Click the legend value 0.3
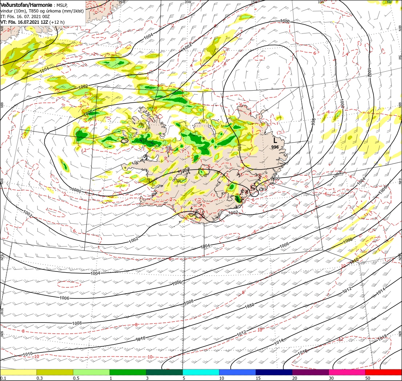Screen dimensions: 402x381 tap(40, 378)
